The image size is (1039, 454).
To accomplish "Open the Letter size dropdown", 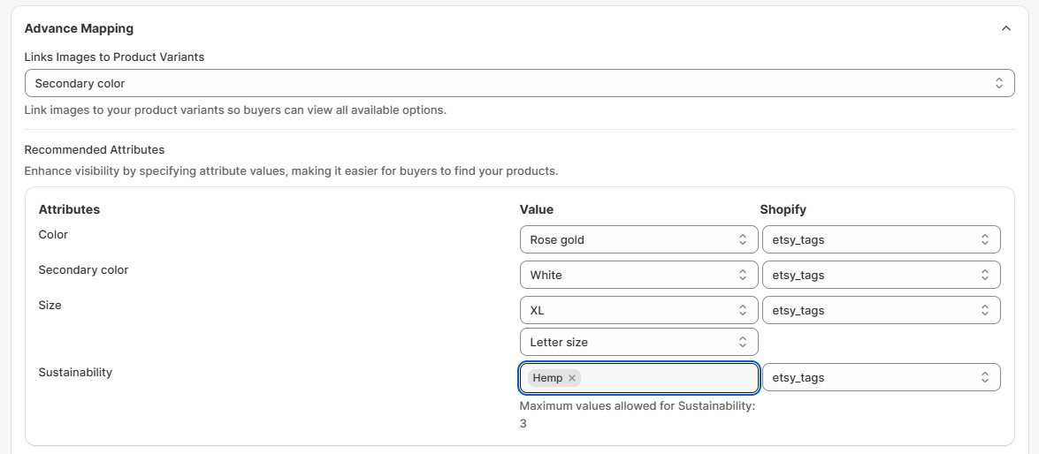I will 638,342.
